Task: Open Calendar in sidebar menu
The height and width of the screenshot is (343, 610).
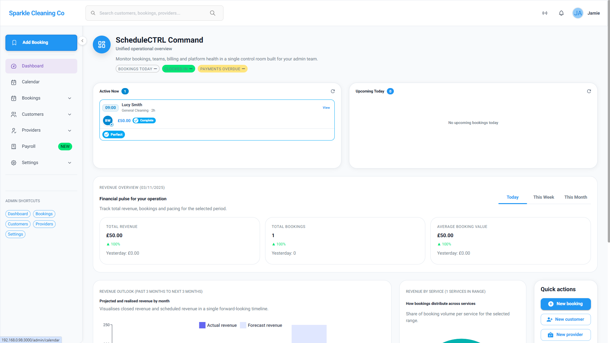Action: 41,82
